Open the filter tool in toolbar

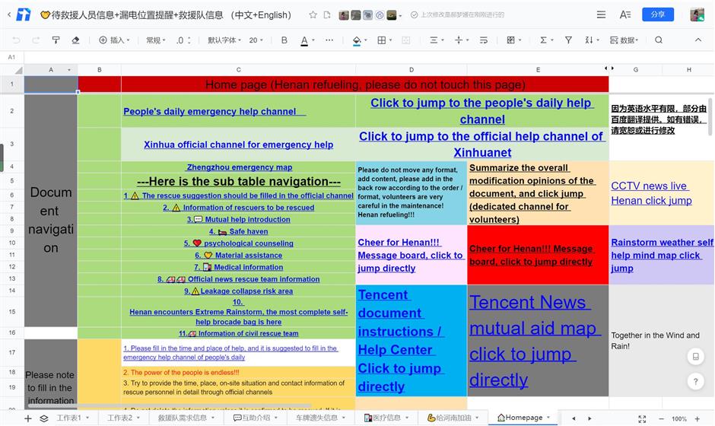[x=568, y=40]
